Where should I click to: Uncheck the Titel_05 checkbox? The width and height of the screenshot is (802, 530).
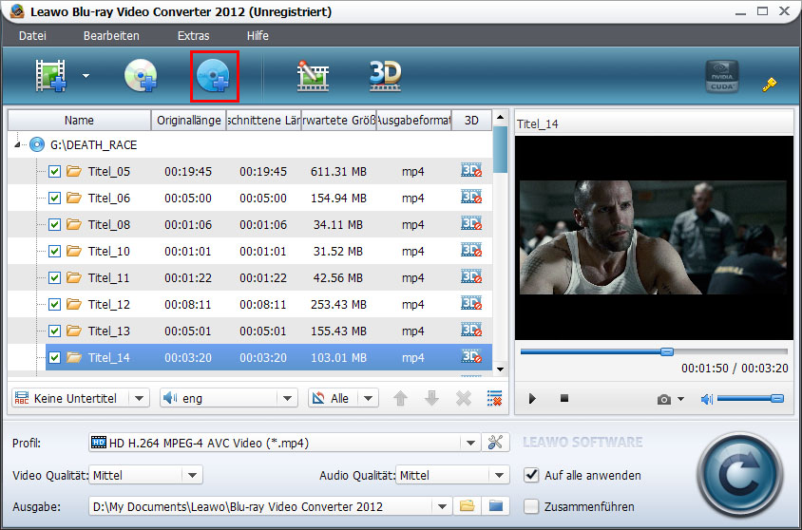pos(55,171)
